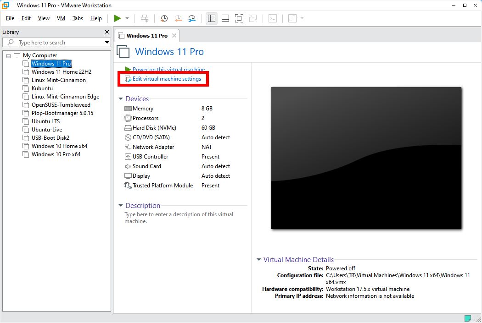The height and width of the screenshot is (323, 482).
Task: Open the VM menu
Action: 61,18
